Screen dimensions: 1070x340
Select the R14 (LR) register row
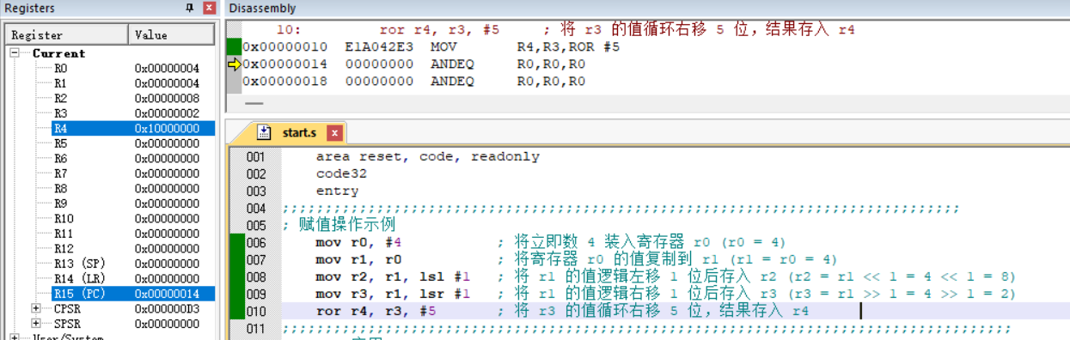point(110,278)
